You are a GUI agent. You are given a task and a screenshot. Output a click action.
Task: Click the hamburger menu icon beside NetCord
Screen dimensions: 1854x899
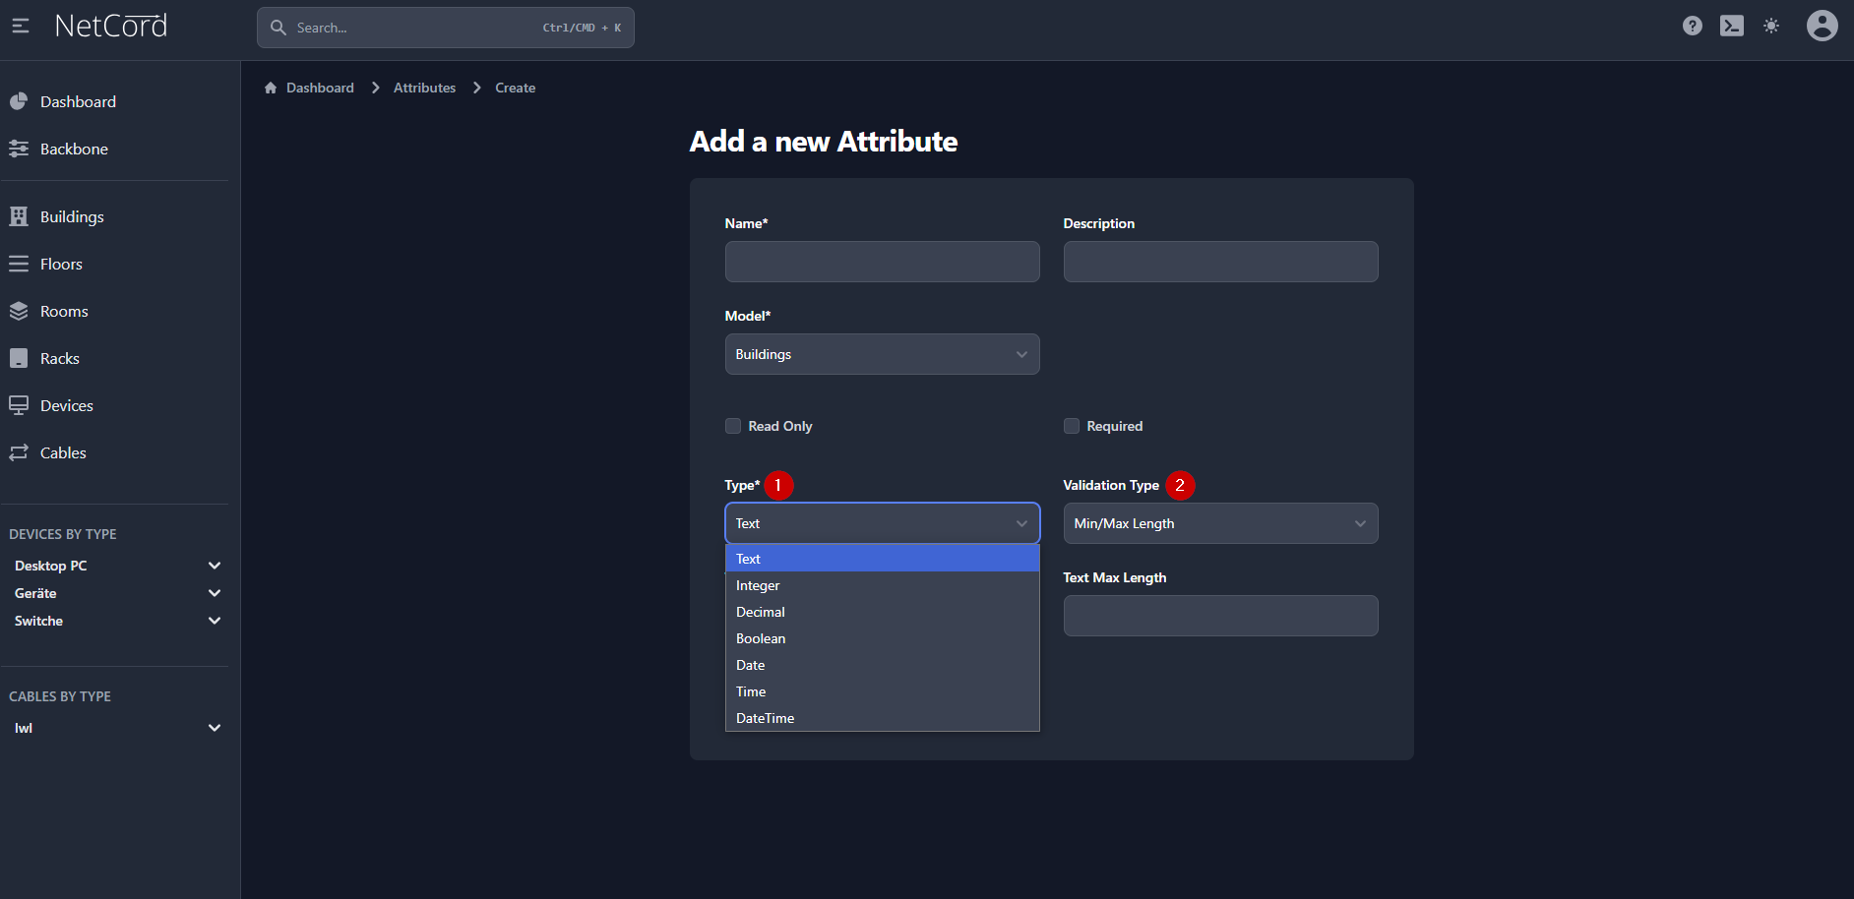click(x=21, y=27)
